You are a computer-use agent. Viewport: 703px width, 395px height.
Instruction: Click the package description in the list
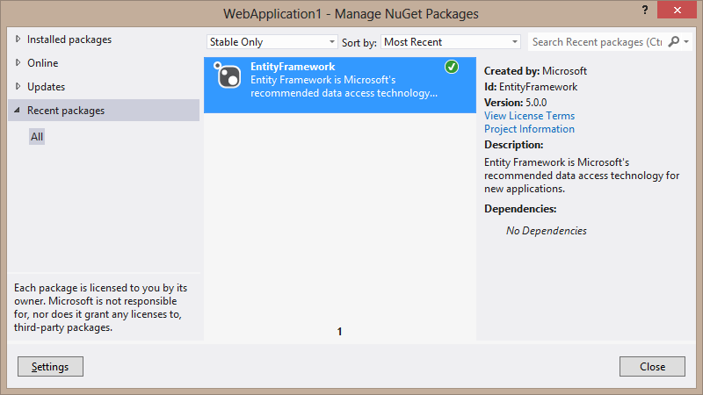[344, 86]
